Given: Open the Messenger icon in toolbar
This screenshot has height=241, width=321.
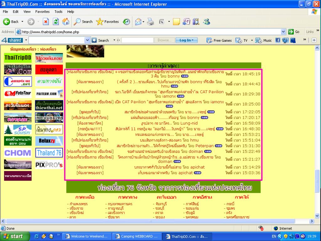Looking at the screenshot, I should point(207,22).
